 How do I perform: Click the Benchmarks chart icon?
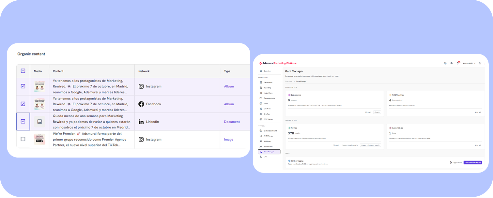tap(261, 146)
